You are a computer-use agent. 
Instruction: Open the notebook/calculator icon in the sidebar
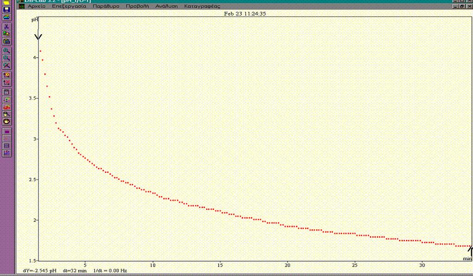[6, 92]
